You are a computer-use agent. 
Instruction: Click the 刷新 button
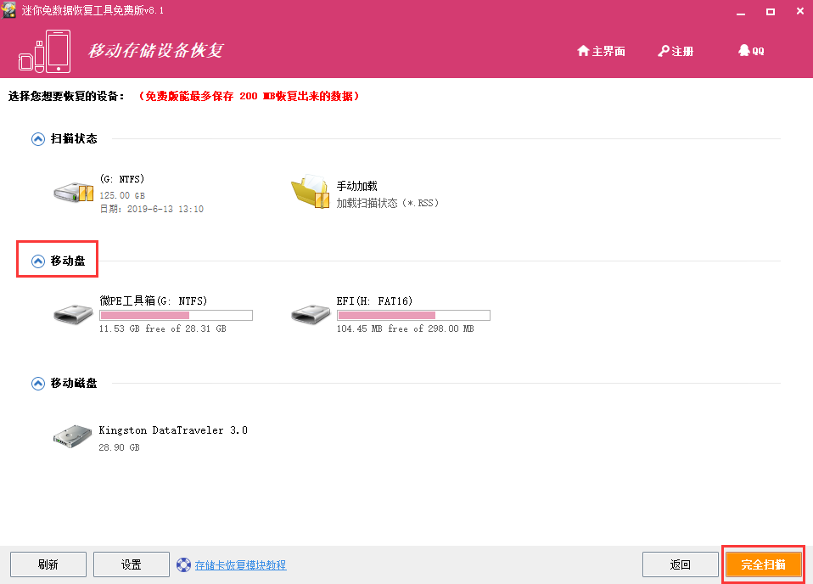48,564
